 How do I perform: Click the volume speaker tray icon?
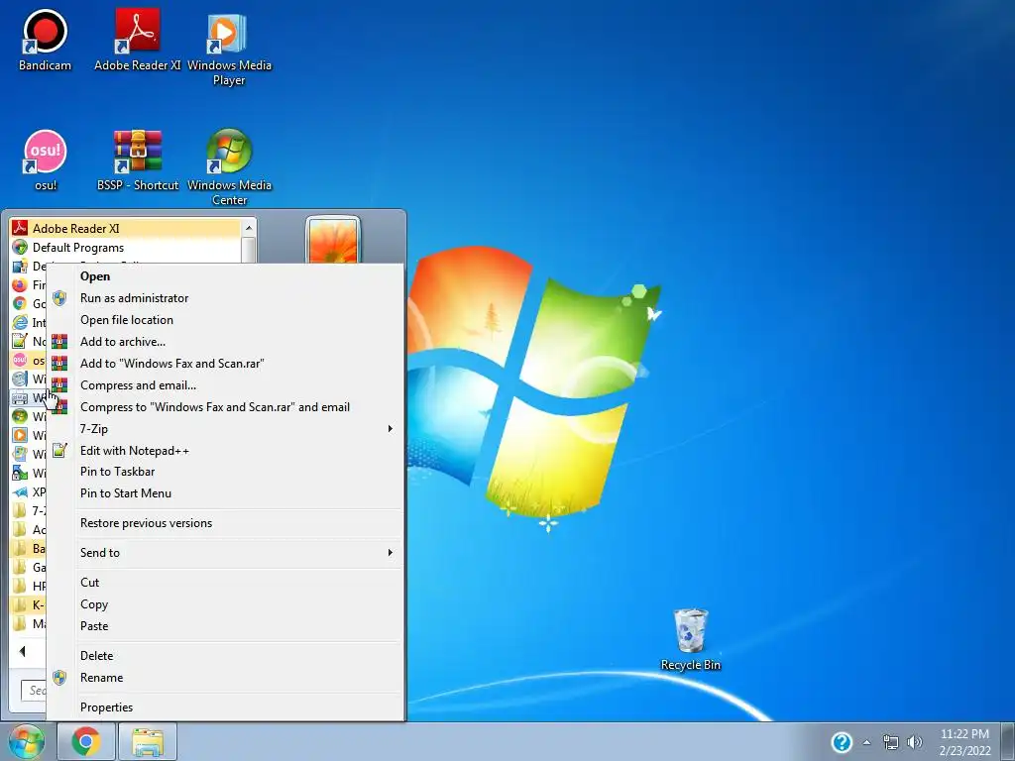915,742
